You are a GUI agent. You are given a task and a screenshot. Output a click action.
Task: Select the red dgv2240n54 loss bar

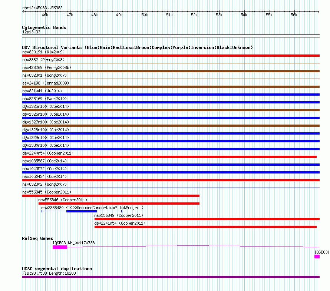169,157
